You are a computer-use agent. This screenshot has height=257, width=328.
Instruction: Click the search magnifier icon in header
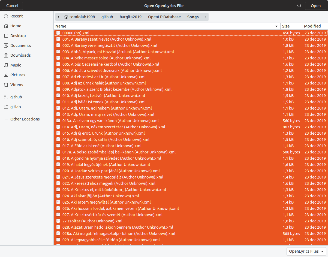[299, 6]
